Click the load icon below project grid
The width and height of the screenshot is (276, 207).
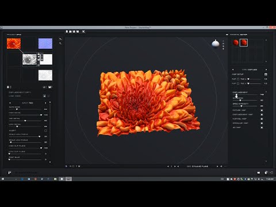[x=44, y=87]
